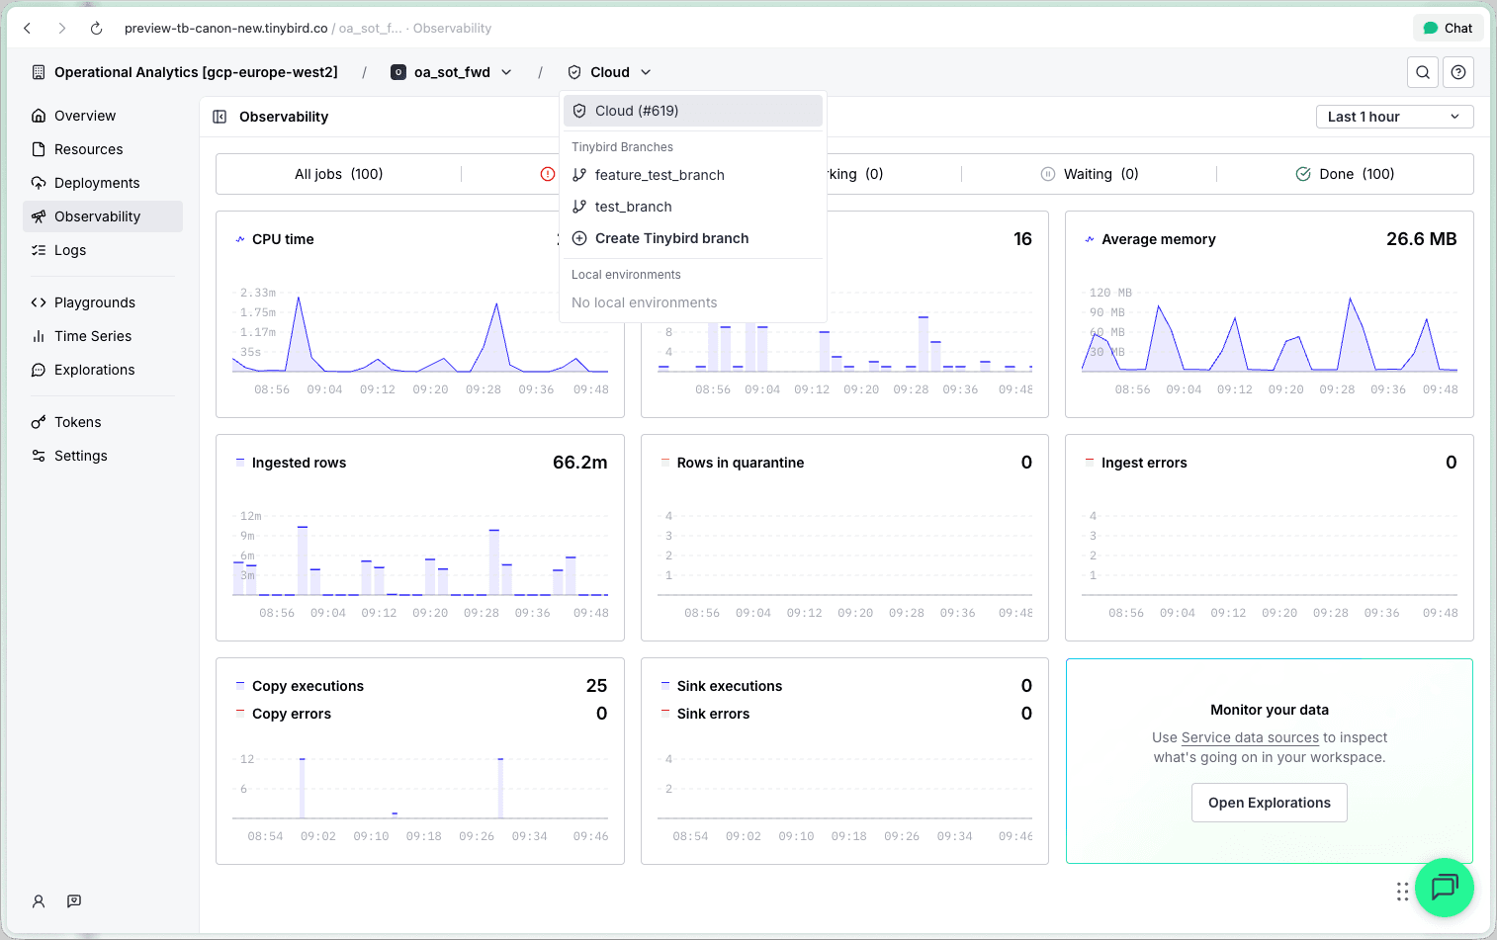Follow the Service data sources link
This screenshot has width=1497, height=940.
(1252, 737)
